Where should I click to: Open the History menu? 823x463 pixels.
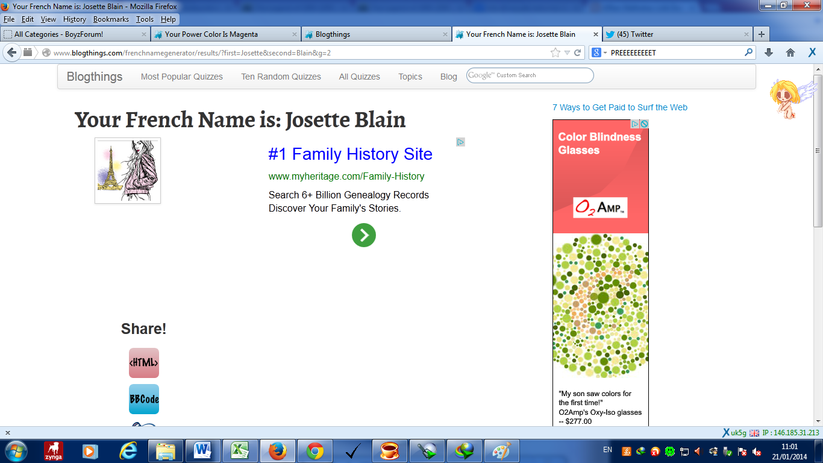tap(74, 19)
